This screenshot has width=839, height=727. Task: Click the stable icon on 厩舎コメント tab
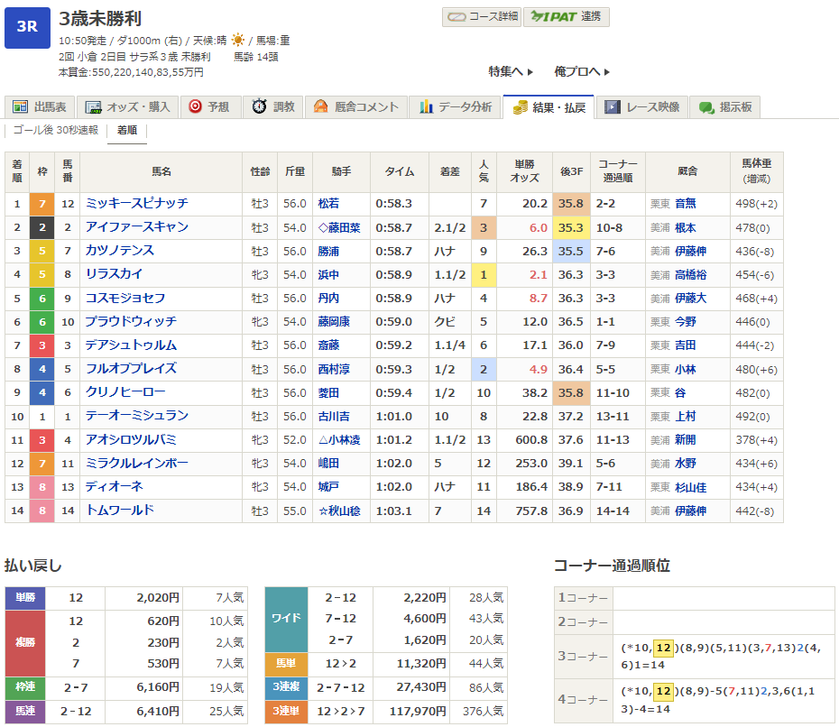coord(320,107)
